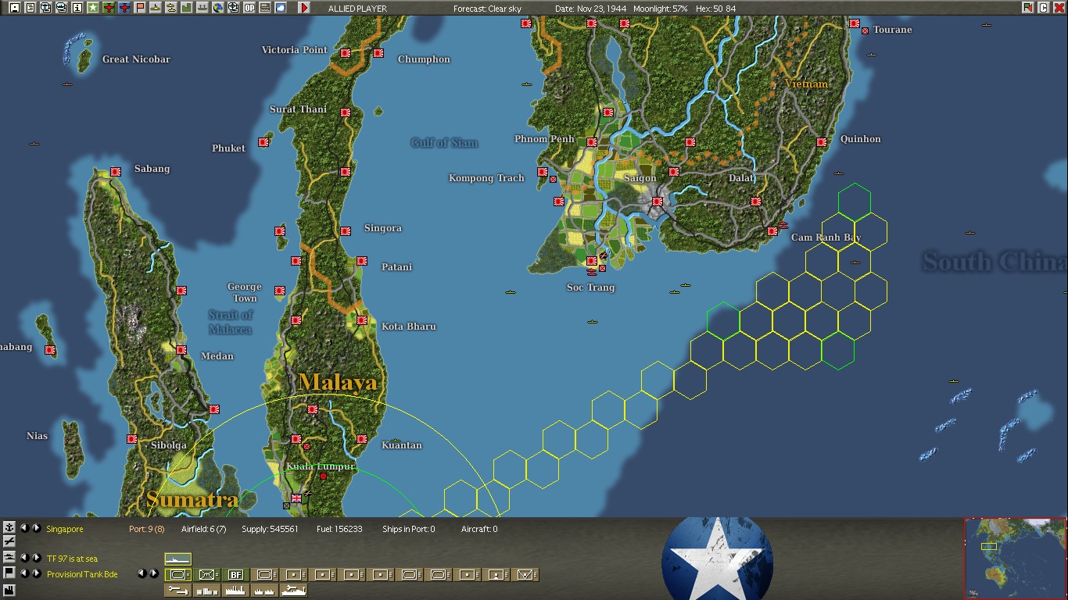The image size is (1068, 600).
Task: Click the red plane on green background icon
Action: point(108,8)
